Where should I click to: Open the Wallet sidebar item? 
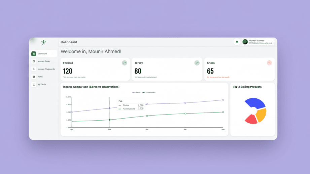click(x=44, y=77)
